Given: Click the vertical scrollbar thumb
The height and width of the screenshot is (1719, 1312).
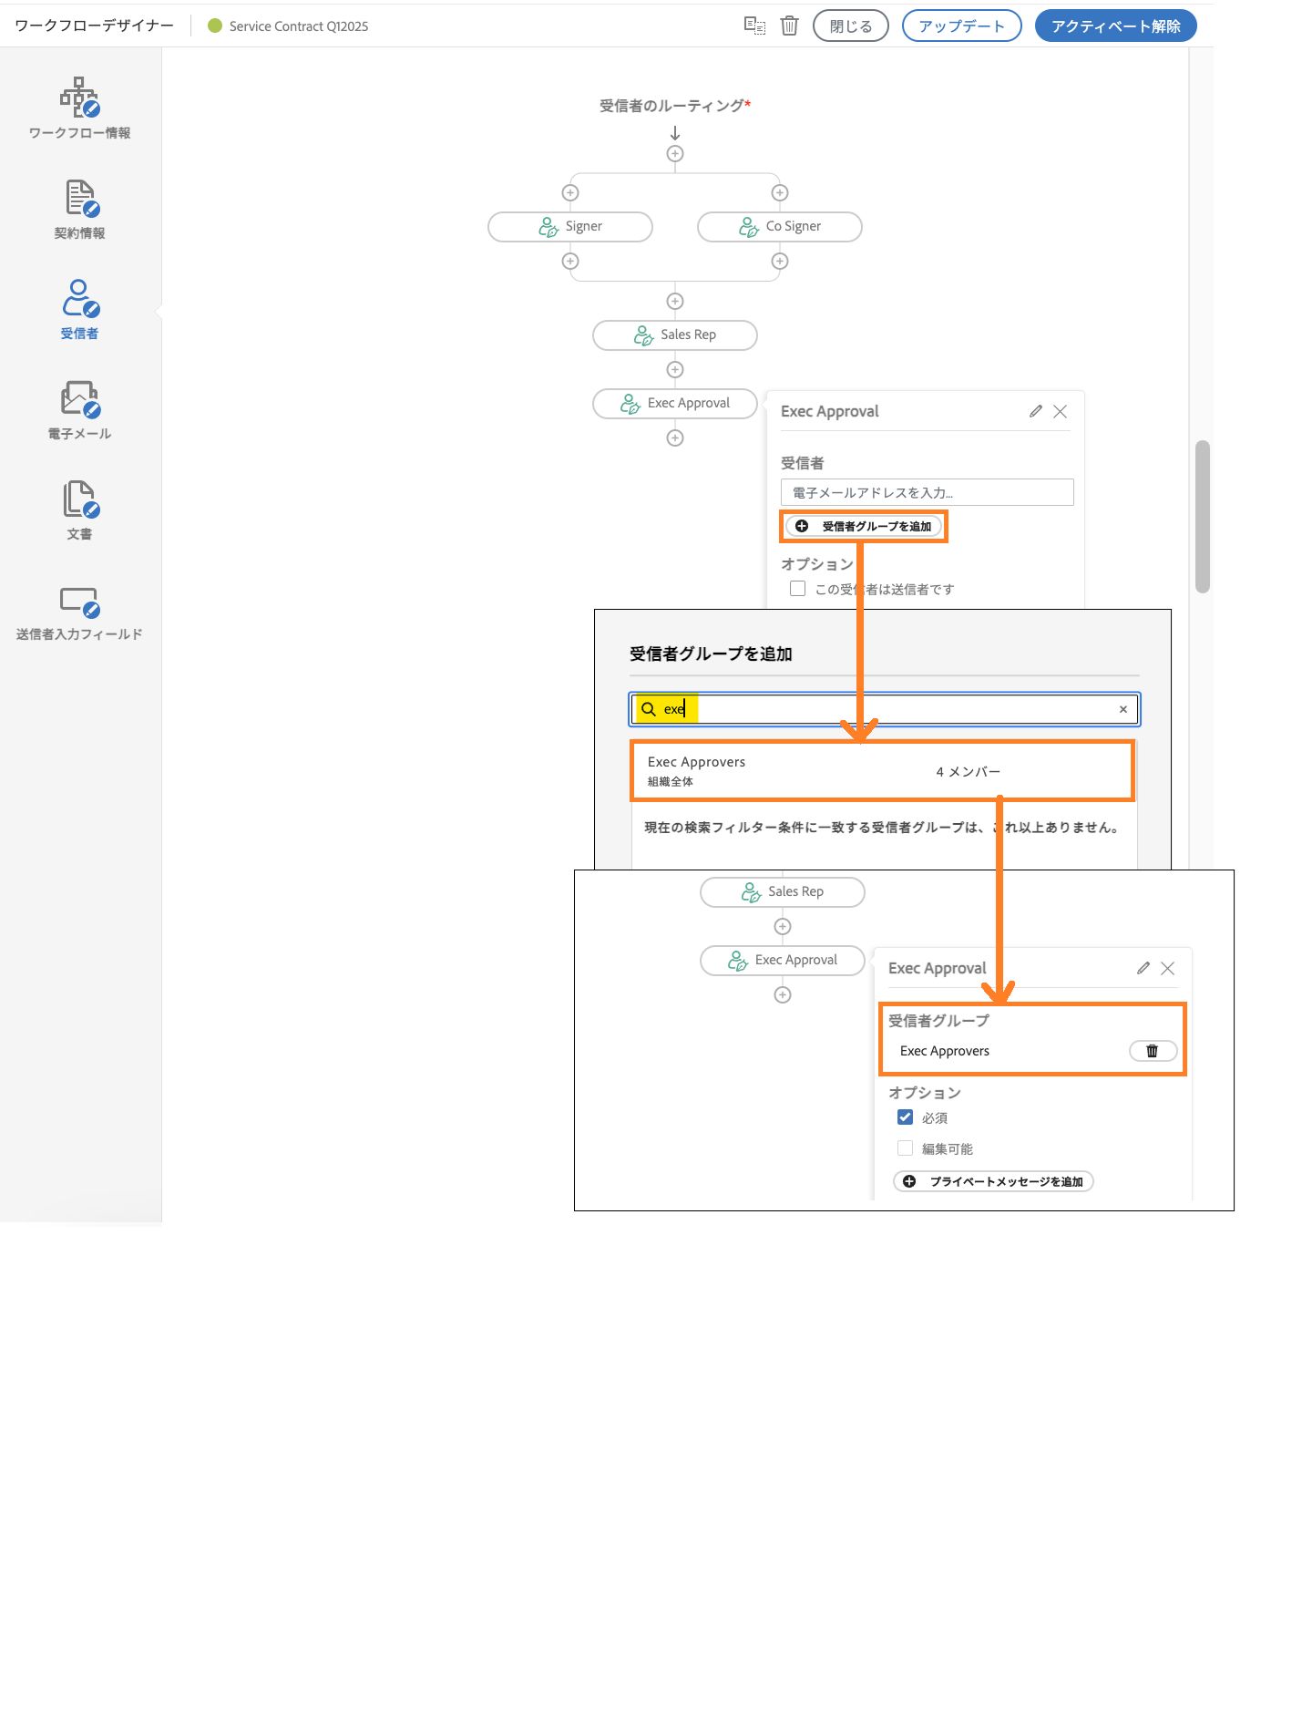Looking at the screenshot, I should click(1203, 517).
